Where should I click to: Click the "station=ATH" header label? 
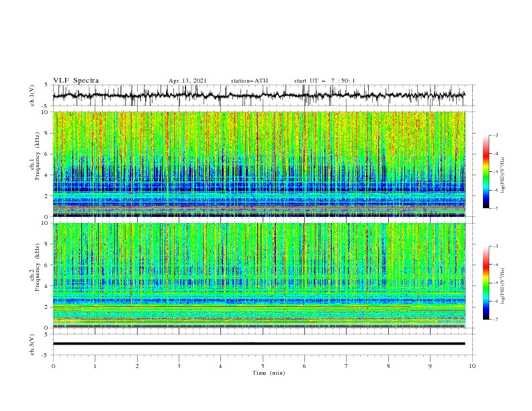[249, 81]
